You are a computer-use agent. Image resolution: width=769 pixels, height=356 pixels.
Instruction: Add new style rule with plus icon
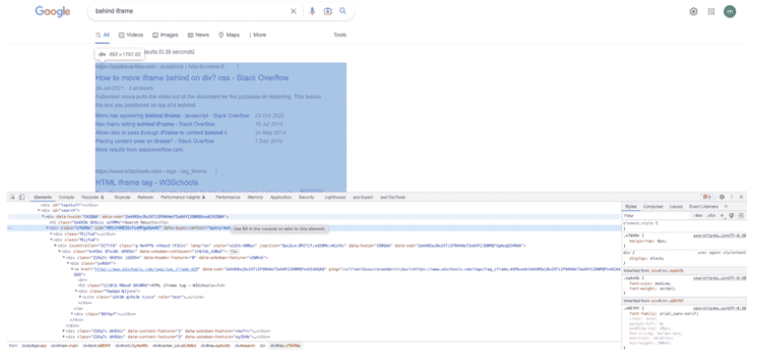pyautogui.click(x=722, y=216)
